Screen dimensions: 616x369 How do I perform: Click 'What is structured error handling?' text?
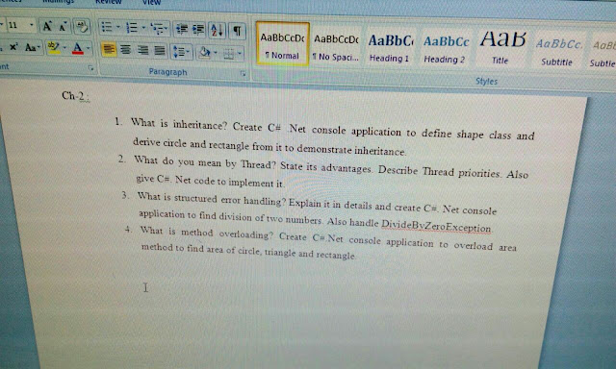click(x=212, y=199)
